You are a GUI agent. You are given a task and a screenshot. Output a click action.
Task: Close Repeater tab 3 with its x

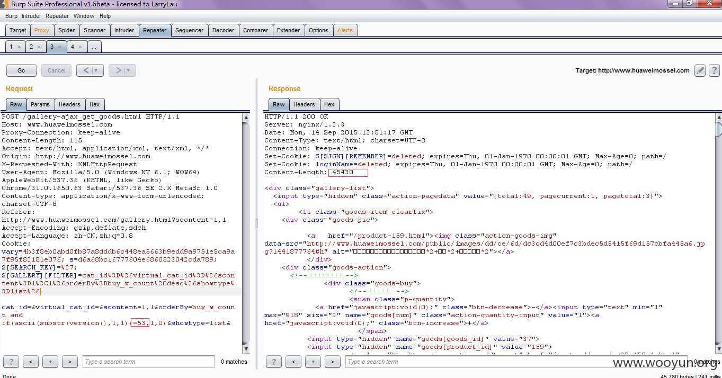pyautogui.click(x=59, y=47)
